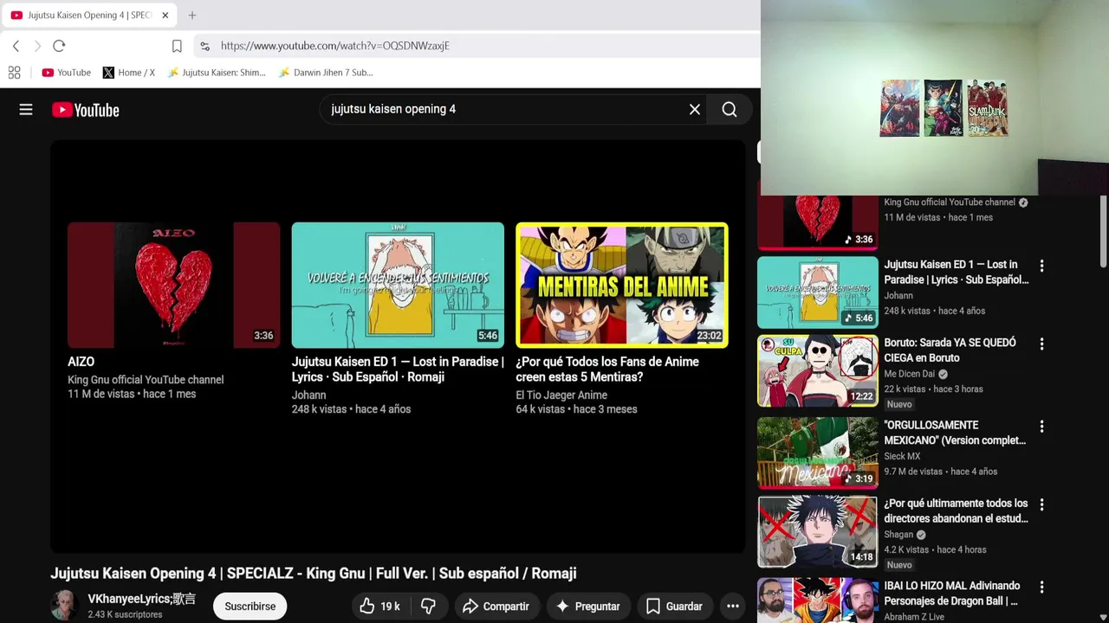The width and height of the screenshot is (1109, 623).
Task: Open King Gnu official YouTube channel under AIZO
Action: click(x=146, y=380)
